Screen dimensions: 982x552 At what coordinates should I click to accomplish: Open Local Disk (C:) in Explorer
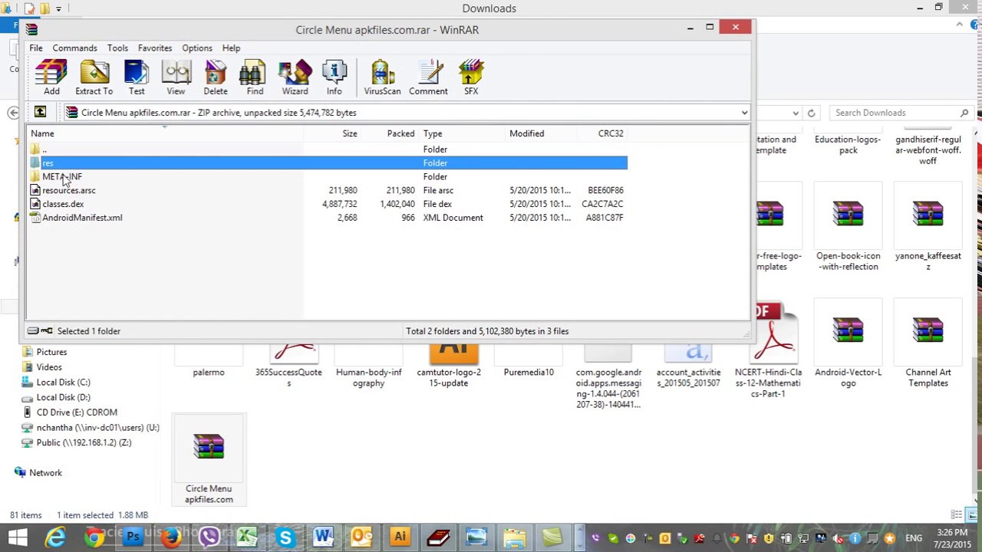63,383
